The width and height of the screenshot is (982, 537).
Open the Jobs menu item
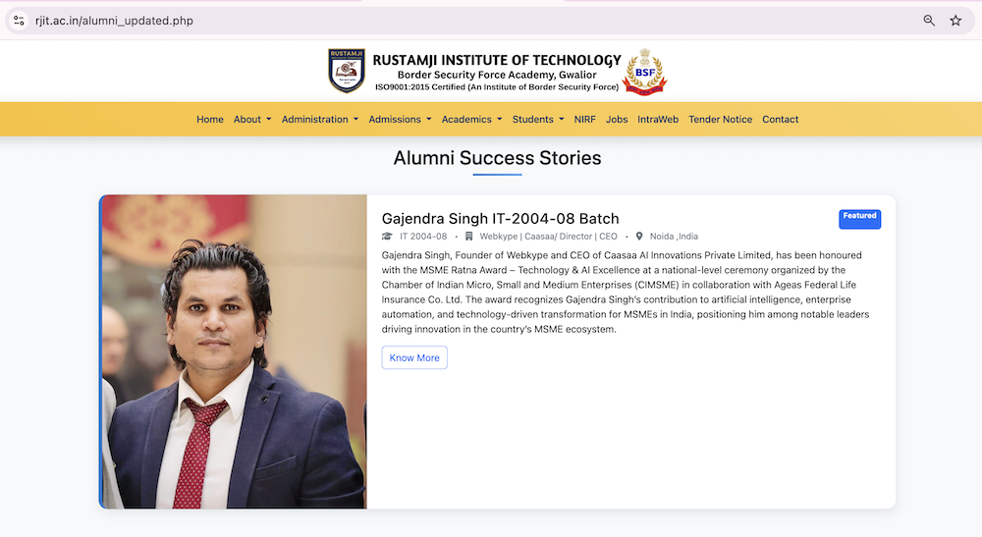[x=617, y=119]
